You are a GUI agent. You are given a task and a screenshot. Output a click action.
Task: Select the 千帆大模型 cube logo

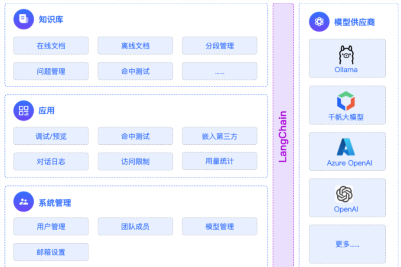[346, 101]
